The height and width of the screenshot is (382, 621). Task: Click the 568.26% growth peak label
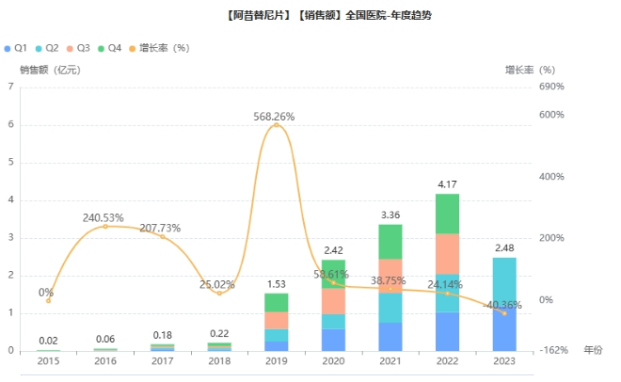tap(274, 117)
